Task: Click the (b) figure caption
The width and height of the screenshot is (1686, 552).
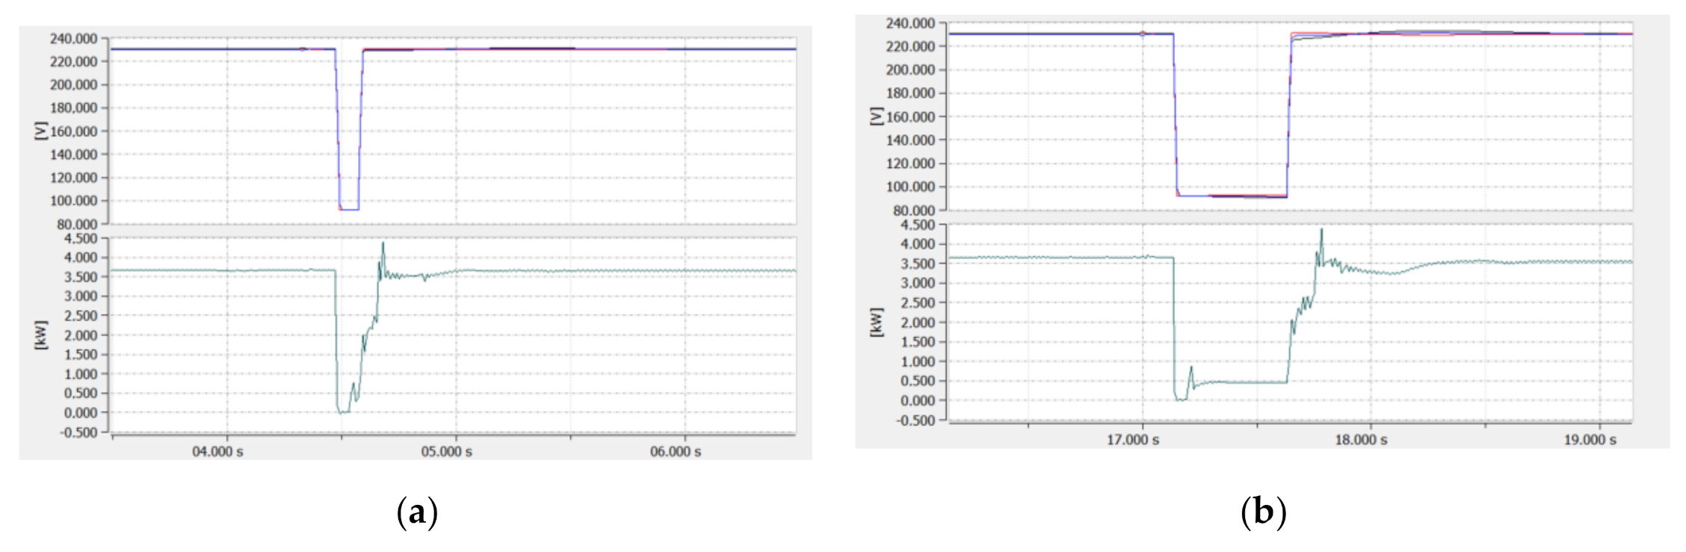Action: pyautogui.click(x=1263, y=513)
